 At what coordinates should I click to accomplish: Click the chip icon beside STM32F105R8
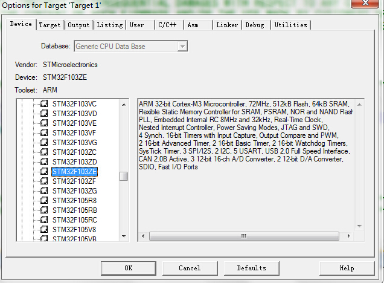pos(44,200)
